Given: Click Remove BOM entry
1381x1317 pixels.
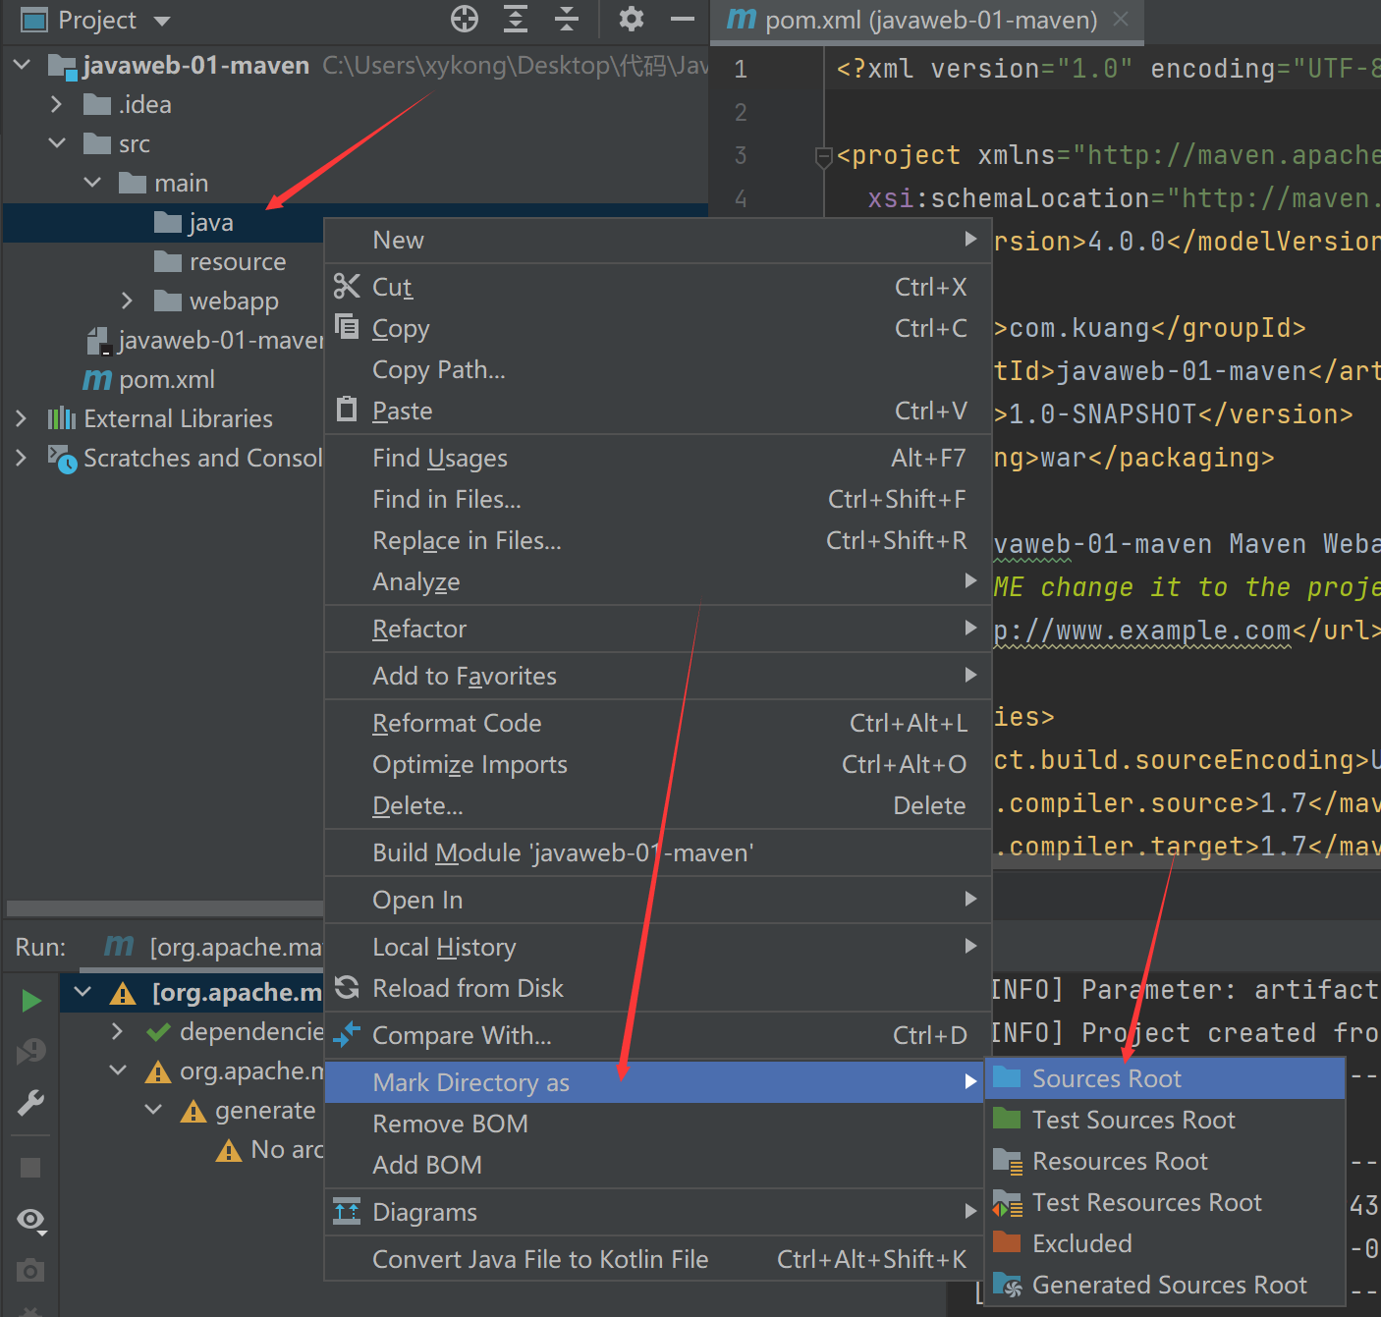Looking at the screenshot, I should (656, 1124).
